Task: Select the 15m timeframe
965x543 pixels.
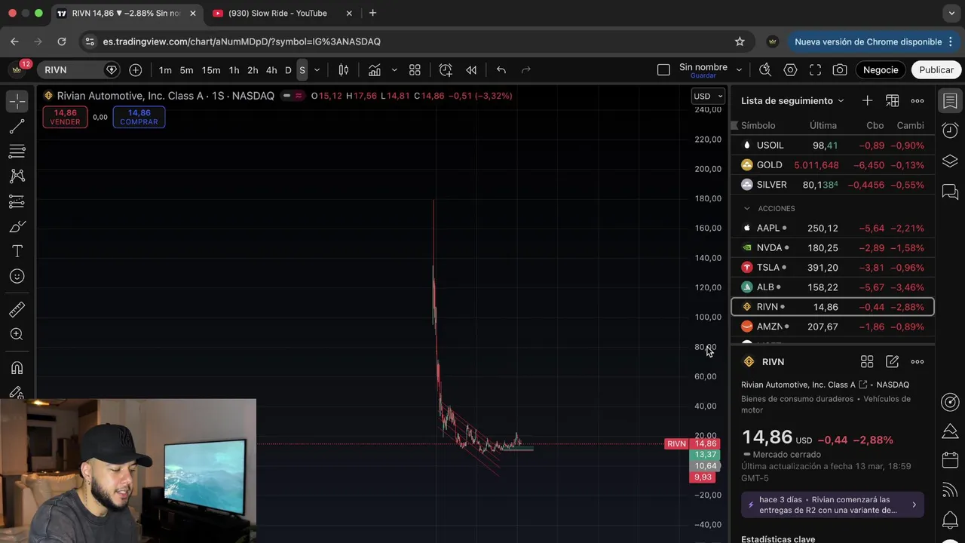Action: coord(211,70)
